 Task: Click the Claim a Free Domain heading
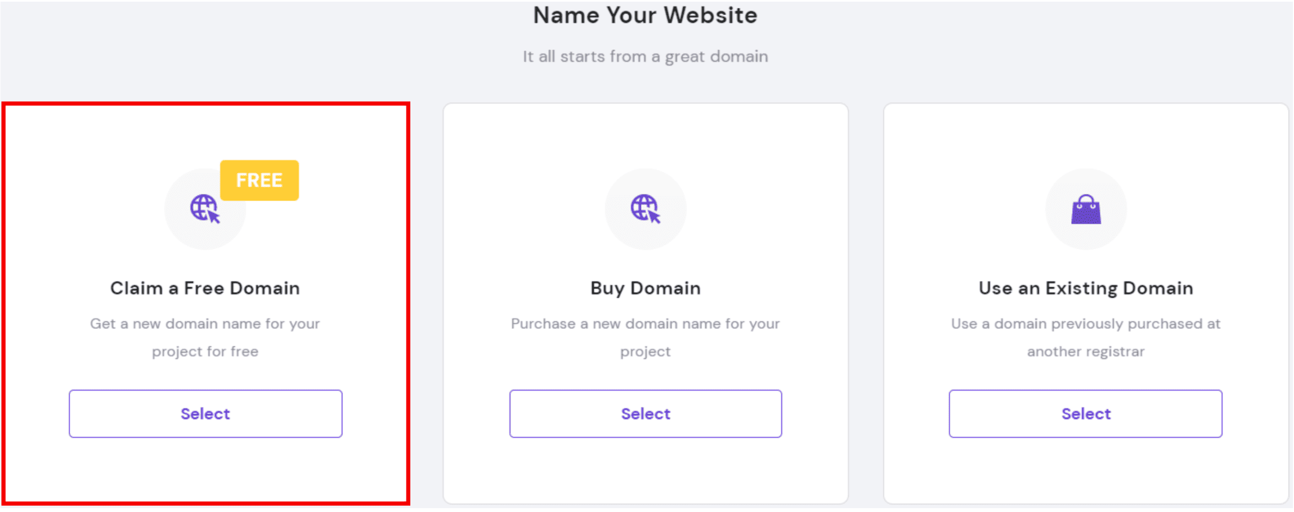tap(205, 288)
